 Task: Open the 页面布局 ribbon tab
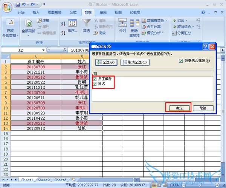55,12
